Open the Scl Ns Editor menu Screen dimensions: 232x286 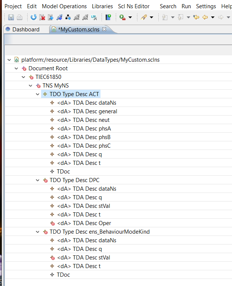coord(134,6)
